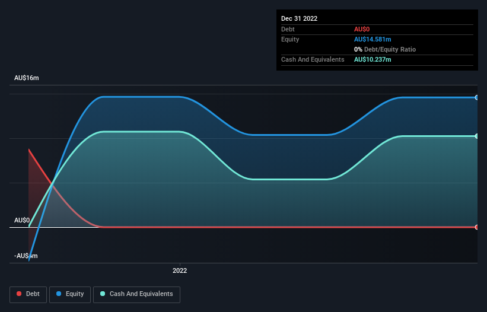Toggle Cash And Equivalents legend button
The height and width of the screenshot is (312, 487).
click(136, 294)
